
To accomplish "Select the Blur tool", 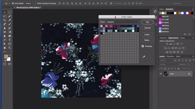I will click(5, 36).
